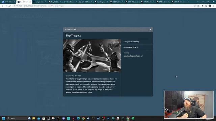The image size is (216, 121).
Task: Go back in browser history
Action: (2, 6)
